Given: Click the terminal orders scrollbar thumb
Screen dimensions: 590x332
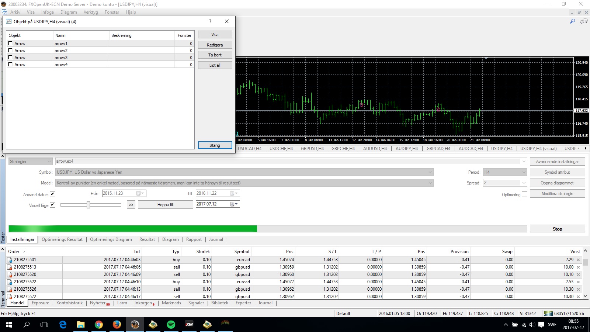Looking at the screenshot, I should click(585, 262).
